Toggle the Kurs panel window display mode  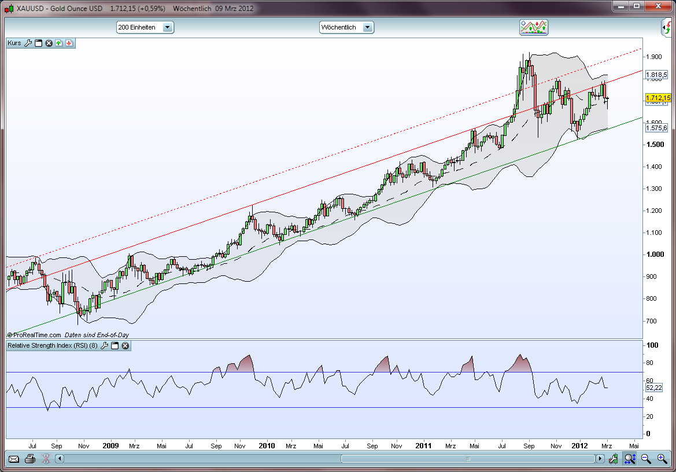pos(38,43)
